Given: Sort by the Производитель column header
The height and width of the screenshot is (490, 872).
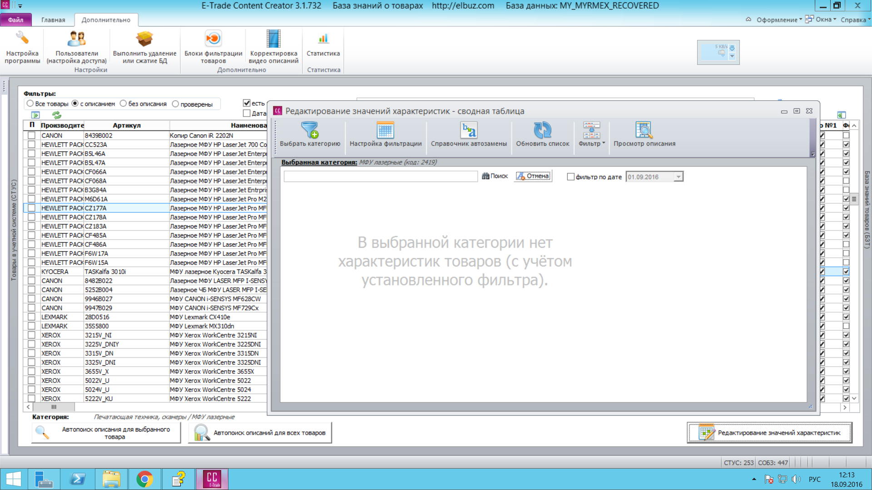Looking at the screenshot, I should coord(62,125).
